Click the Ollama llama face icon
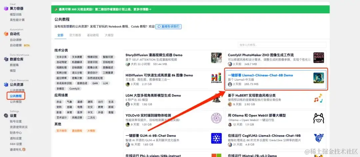This screenshot has width=360, height=157. (319, 118)
